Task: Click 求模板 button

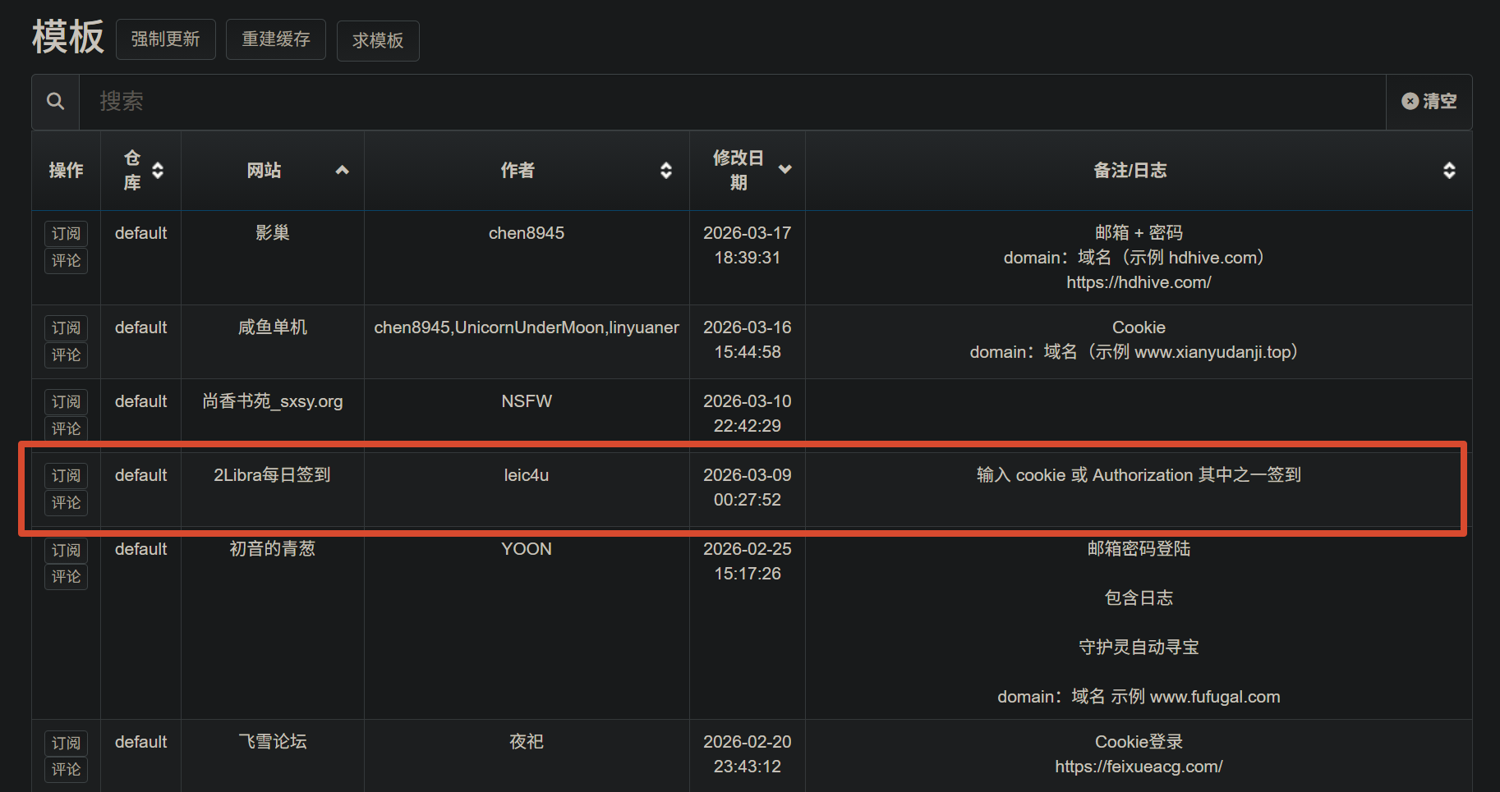Action: tap(378, 40)
